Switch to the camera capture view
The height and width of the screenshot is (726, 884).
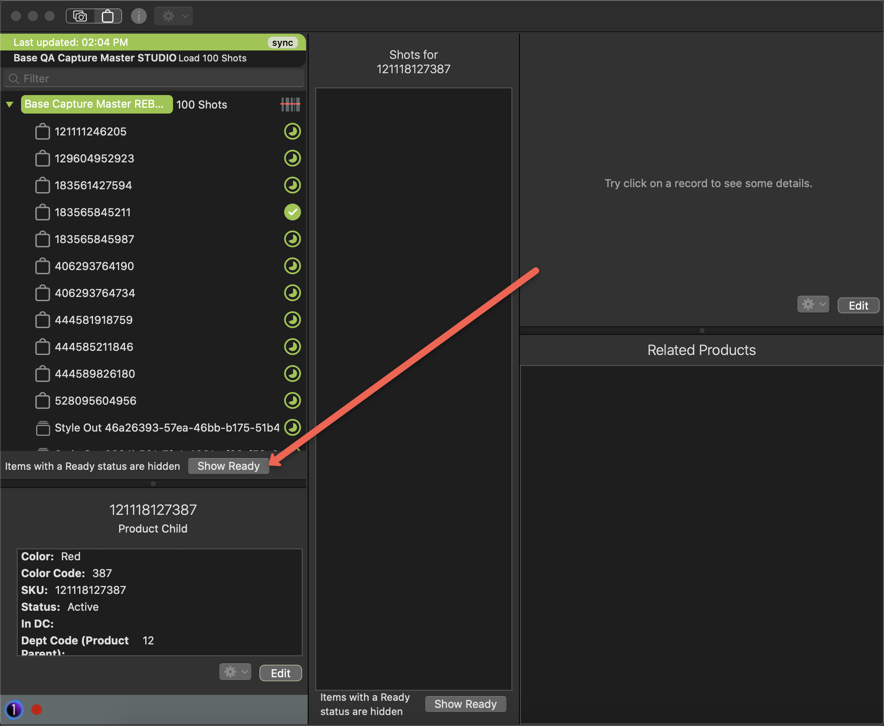tap(80, 16)
